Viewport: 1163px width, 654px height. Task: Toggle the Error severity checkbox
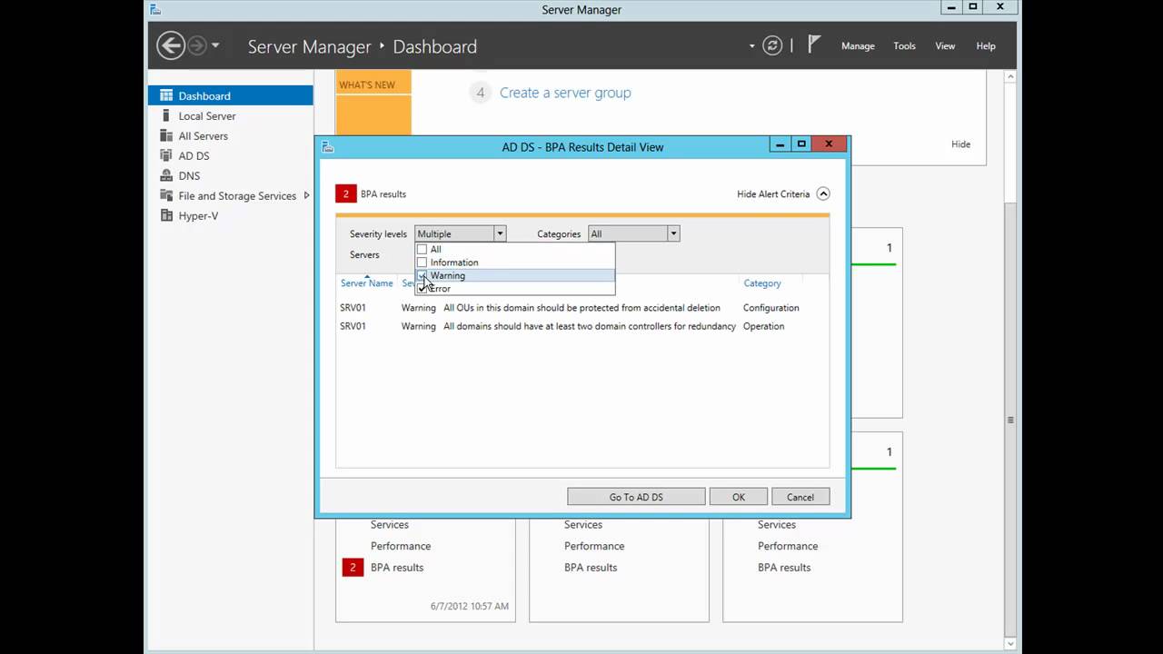422,288
